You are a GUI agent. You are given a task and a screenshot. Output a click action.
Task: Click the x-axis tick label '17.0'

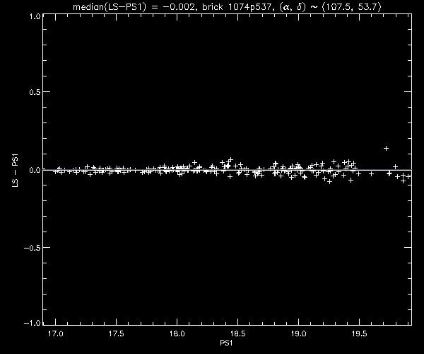tap(55, 333)
